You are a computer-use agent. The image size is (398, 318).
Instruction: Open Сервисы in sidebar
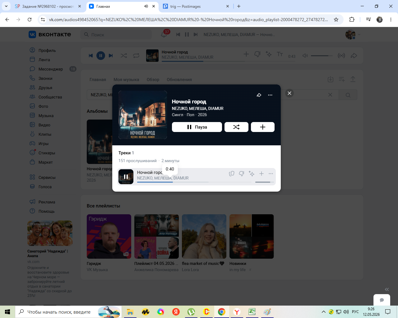47,177
